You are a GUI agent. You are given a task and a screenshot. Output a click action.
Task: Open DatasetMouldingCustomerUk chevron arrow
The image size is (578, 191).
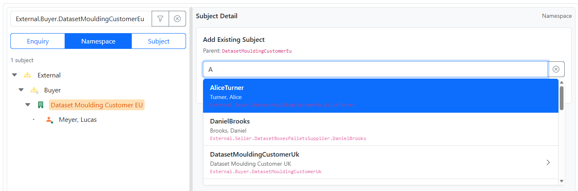click(x=548, y=162)
